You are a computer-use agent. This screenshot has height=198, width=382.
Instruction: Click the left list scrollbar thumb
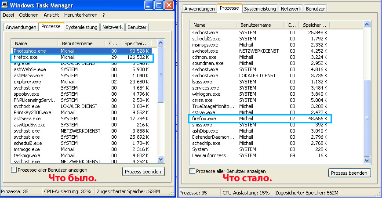160,75
